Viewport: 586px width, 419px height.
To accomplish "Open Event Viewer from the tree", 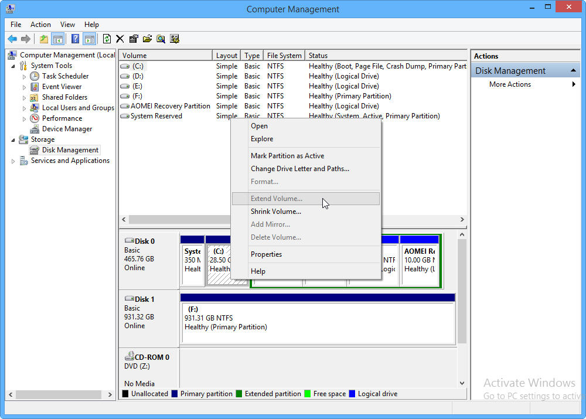I will (62, 87).
